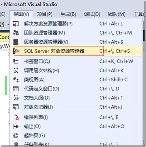Select 调用层次结构(H) menu entry
146x147 pixels.
(76, 71)
